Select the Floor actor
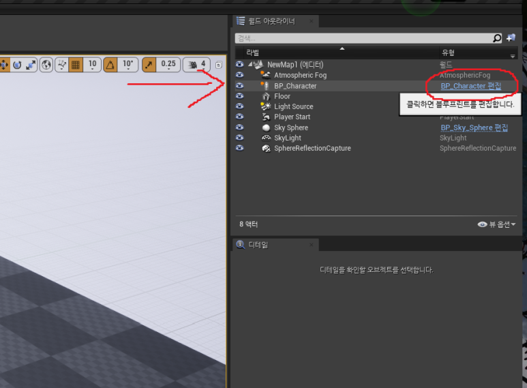Image resolution: width=527 pixels, height=388 pixels. (282, 96)
